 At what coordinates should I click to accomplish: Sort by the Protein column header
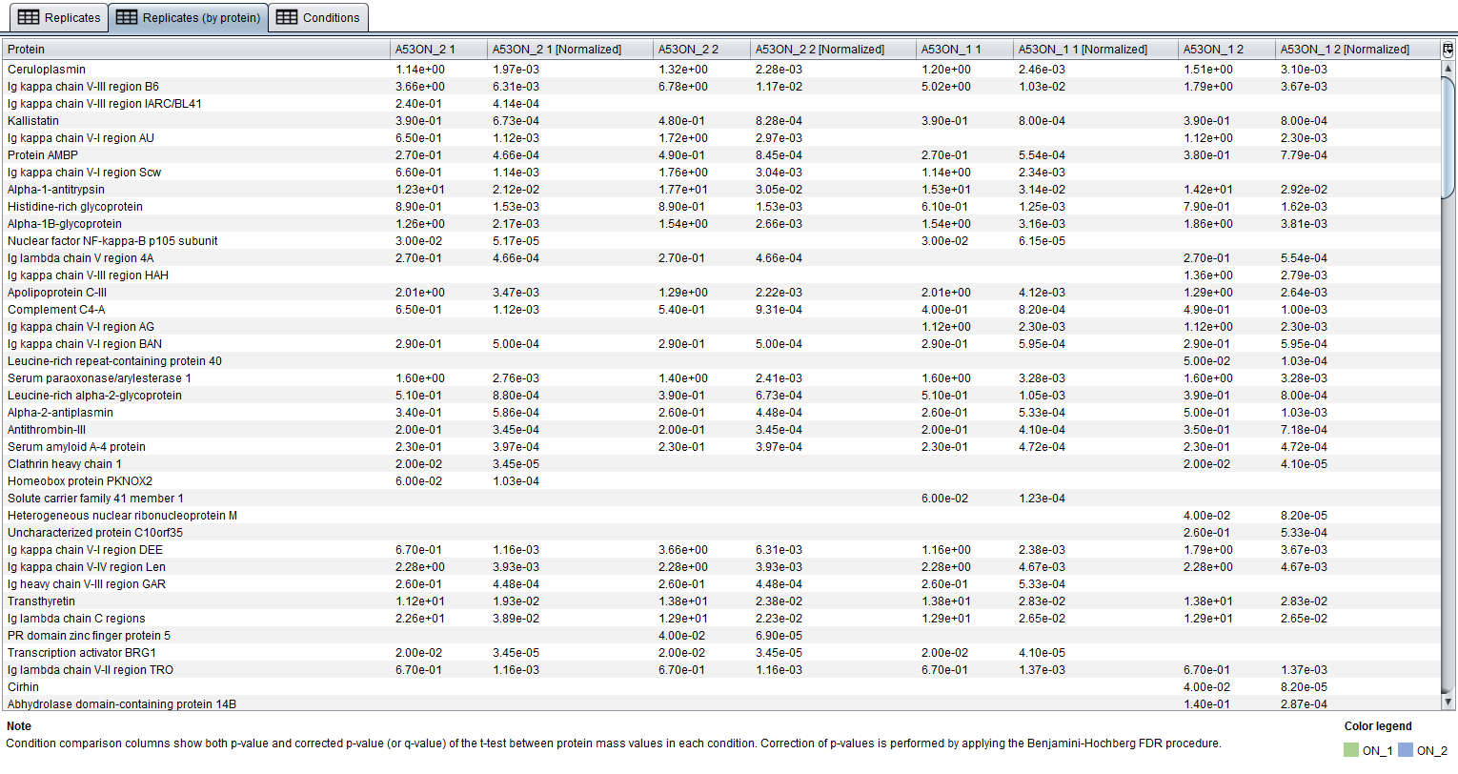[196, 50]
